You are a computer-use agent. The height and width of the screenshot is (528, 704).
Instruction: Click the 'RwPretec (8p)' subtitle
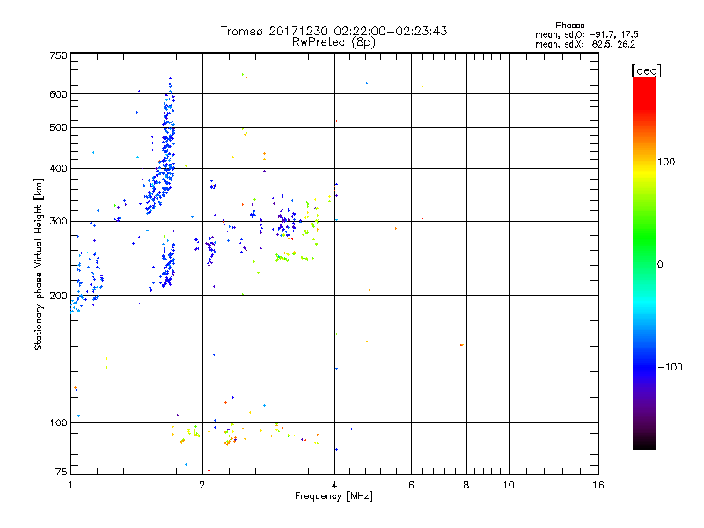point(334,42)
